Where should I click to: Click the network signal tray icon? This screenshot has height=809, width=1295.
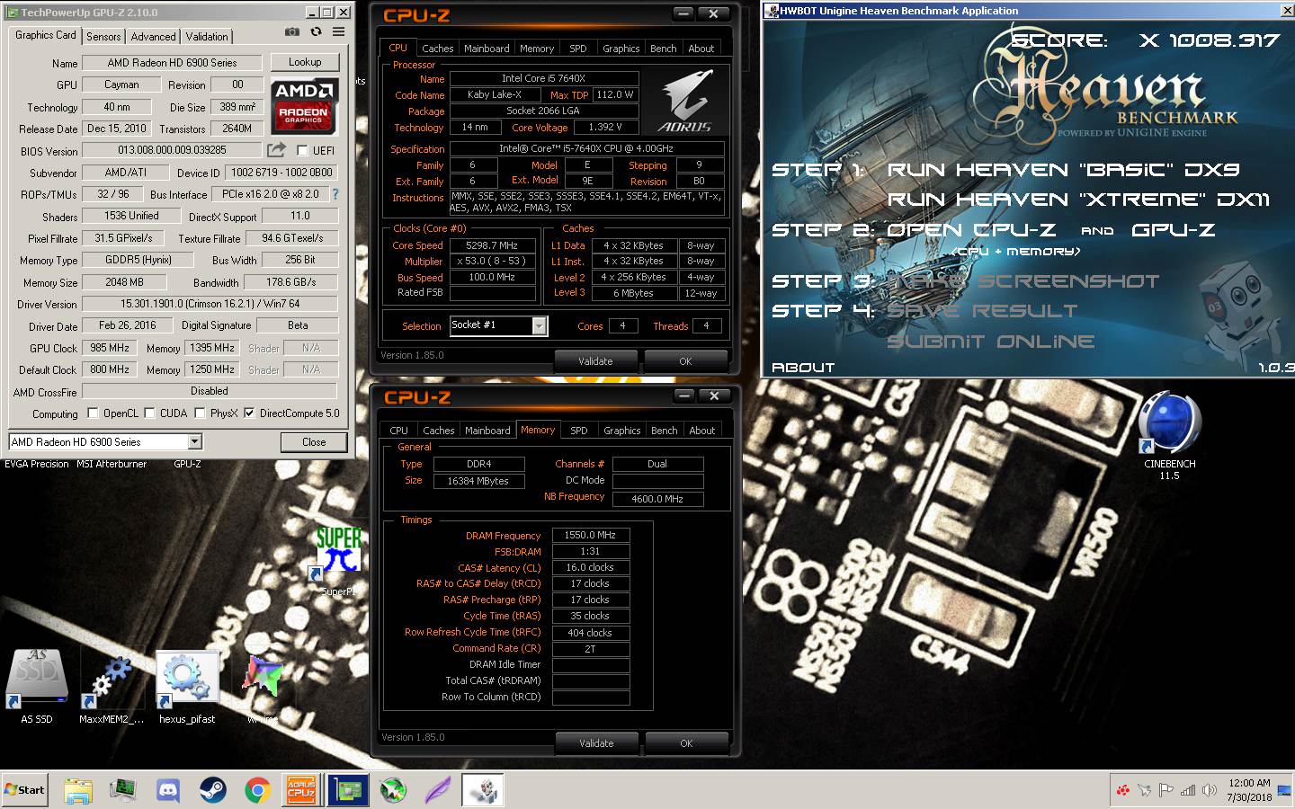(x=1188, y=790)
